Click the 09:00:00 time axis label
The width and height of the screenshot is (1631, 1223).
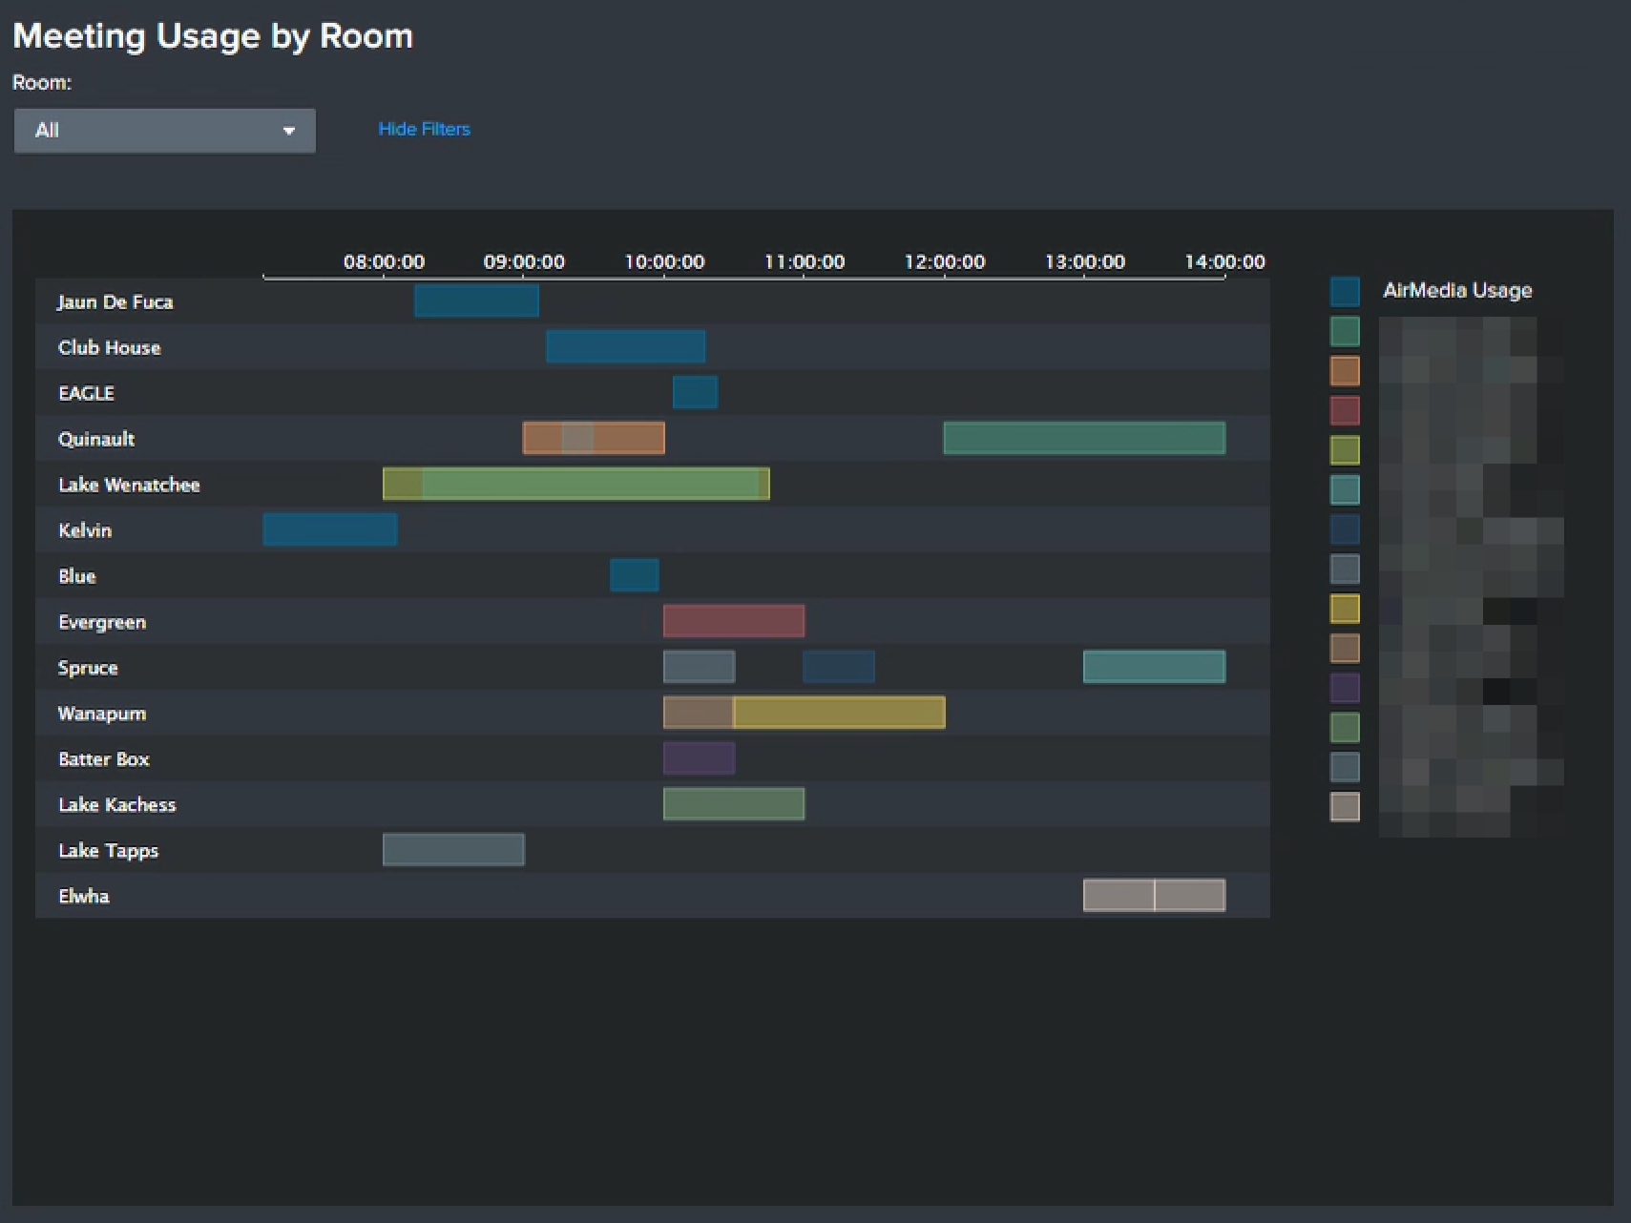(524, 261)
